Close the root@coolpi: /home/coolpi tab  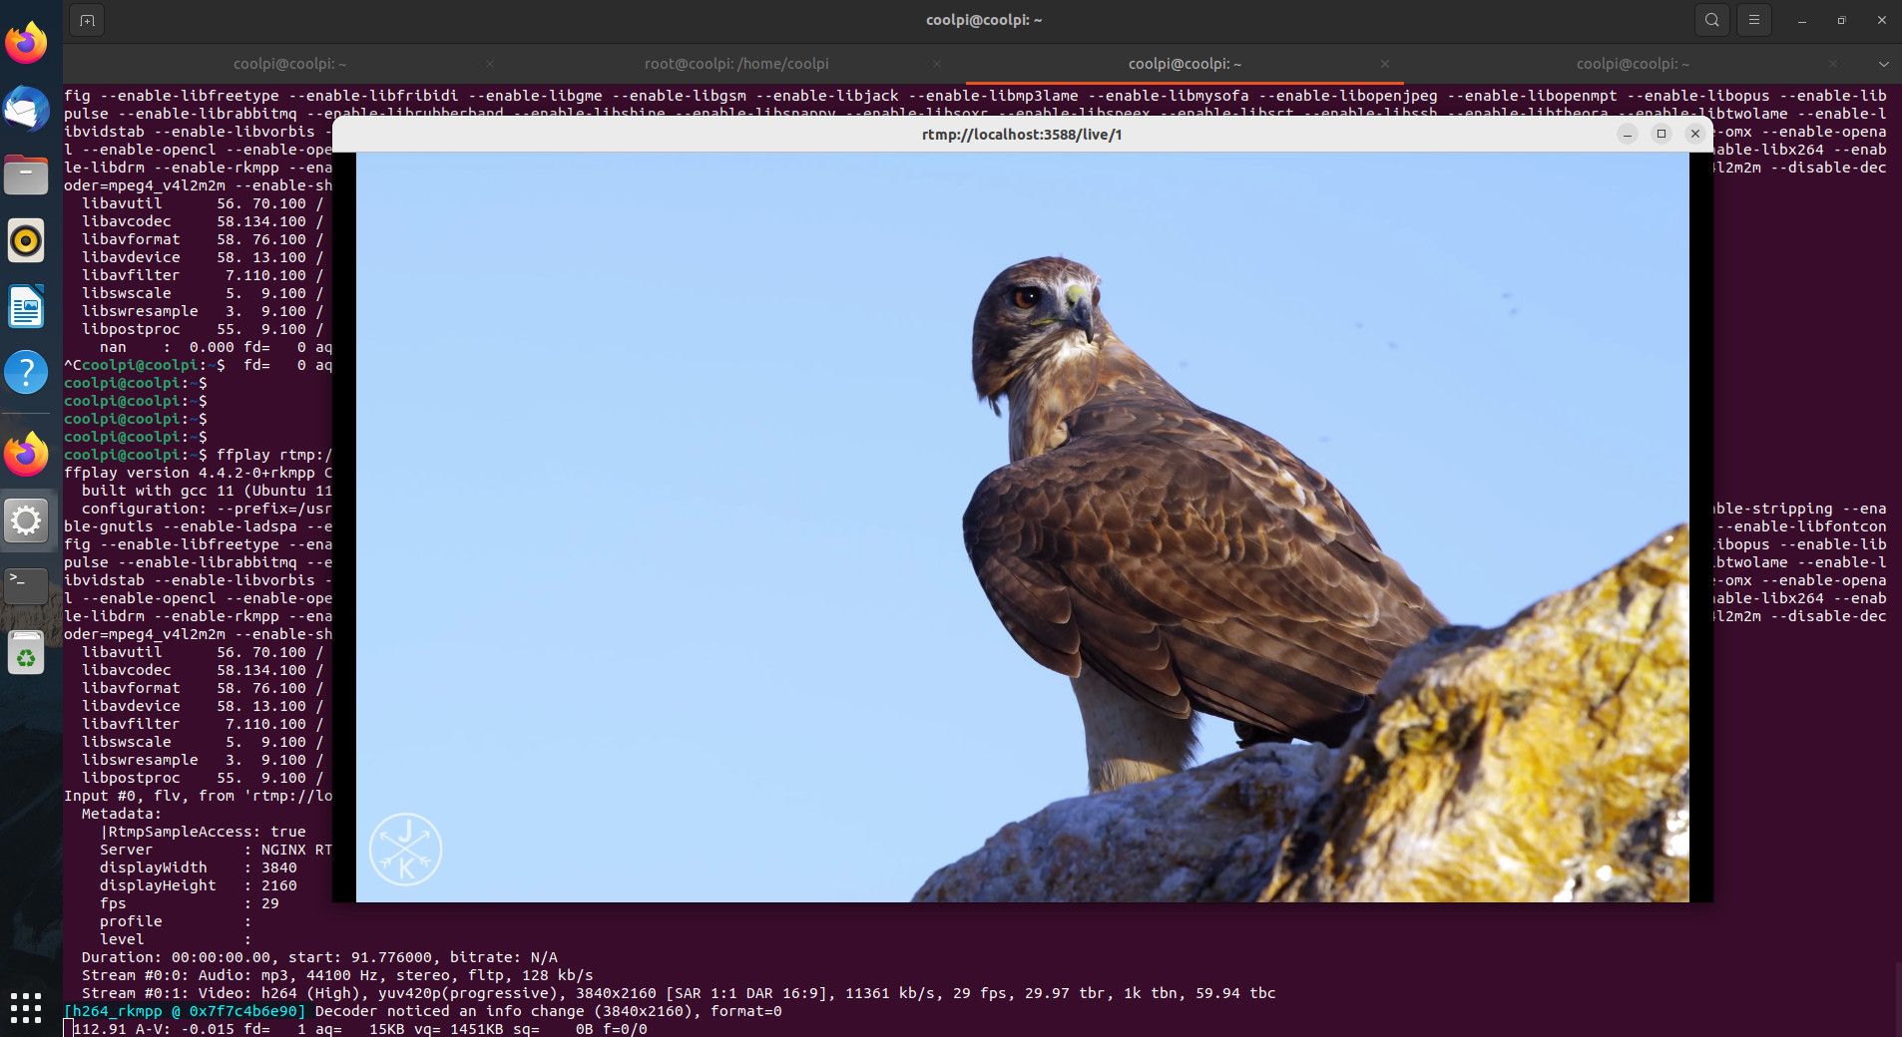click(x=937, y=64)
